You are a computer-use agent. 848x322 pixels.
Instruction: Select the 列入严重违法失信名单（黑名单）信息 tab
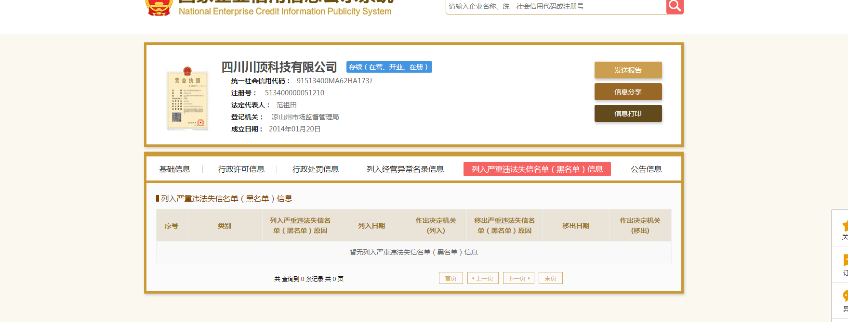pos(537,169)
